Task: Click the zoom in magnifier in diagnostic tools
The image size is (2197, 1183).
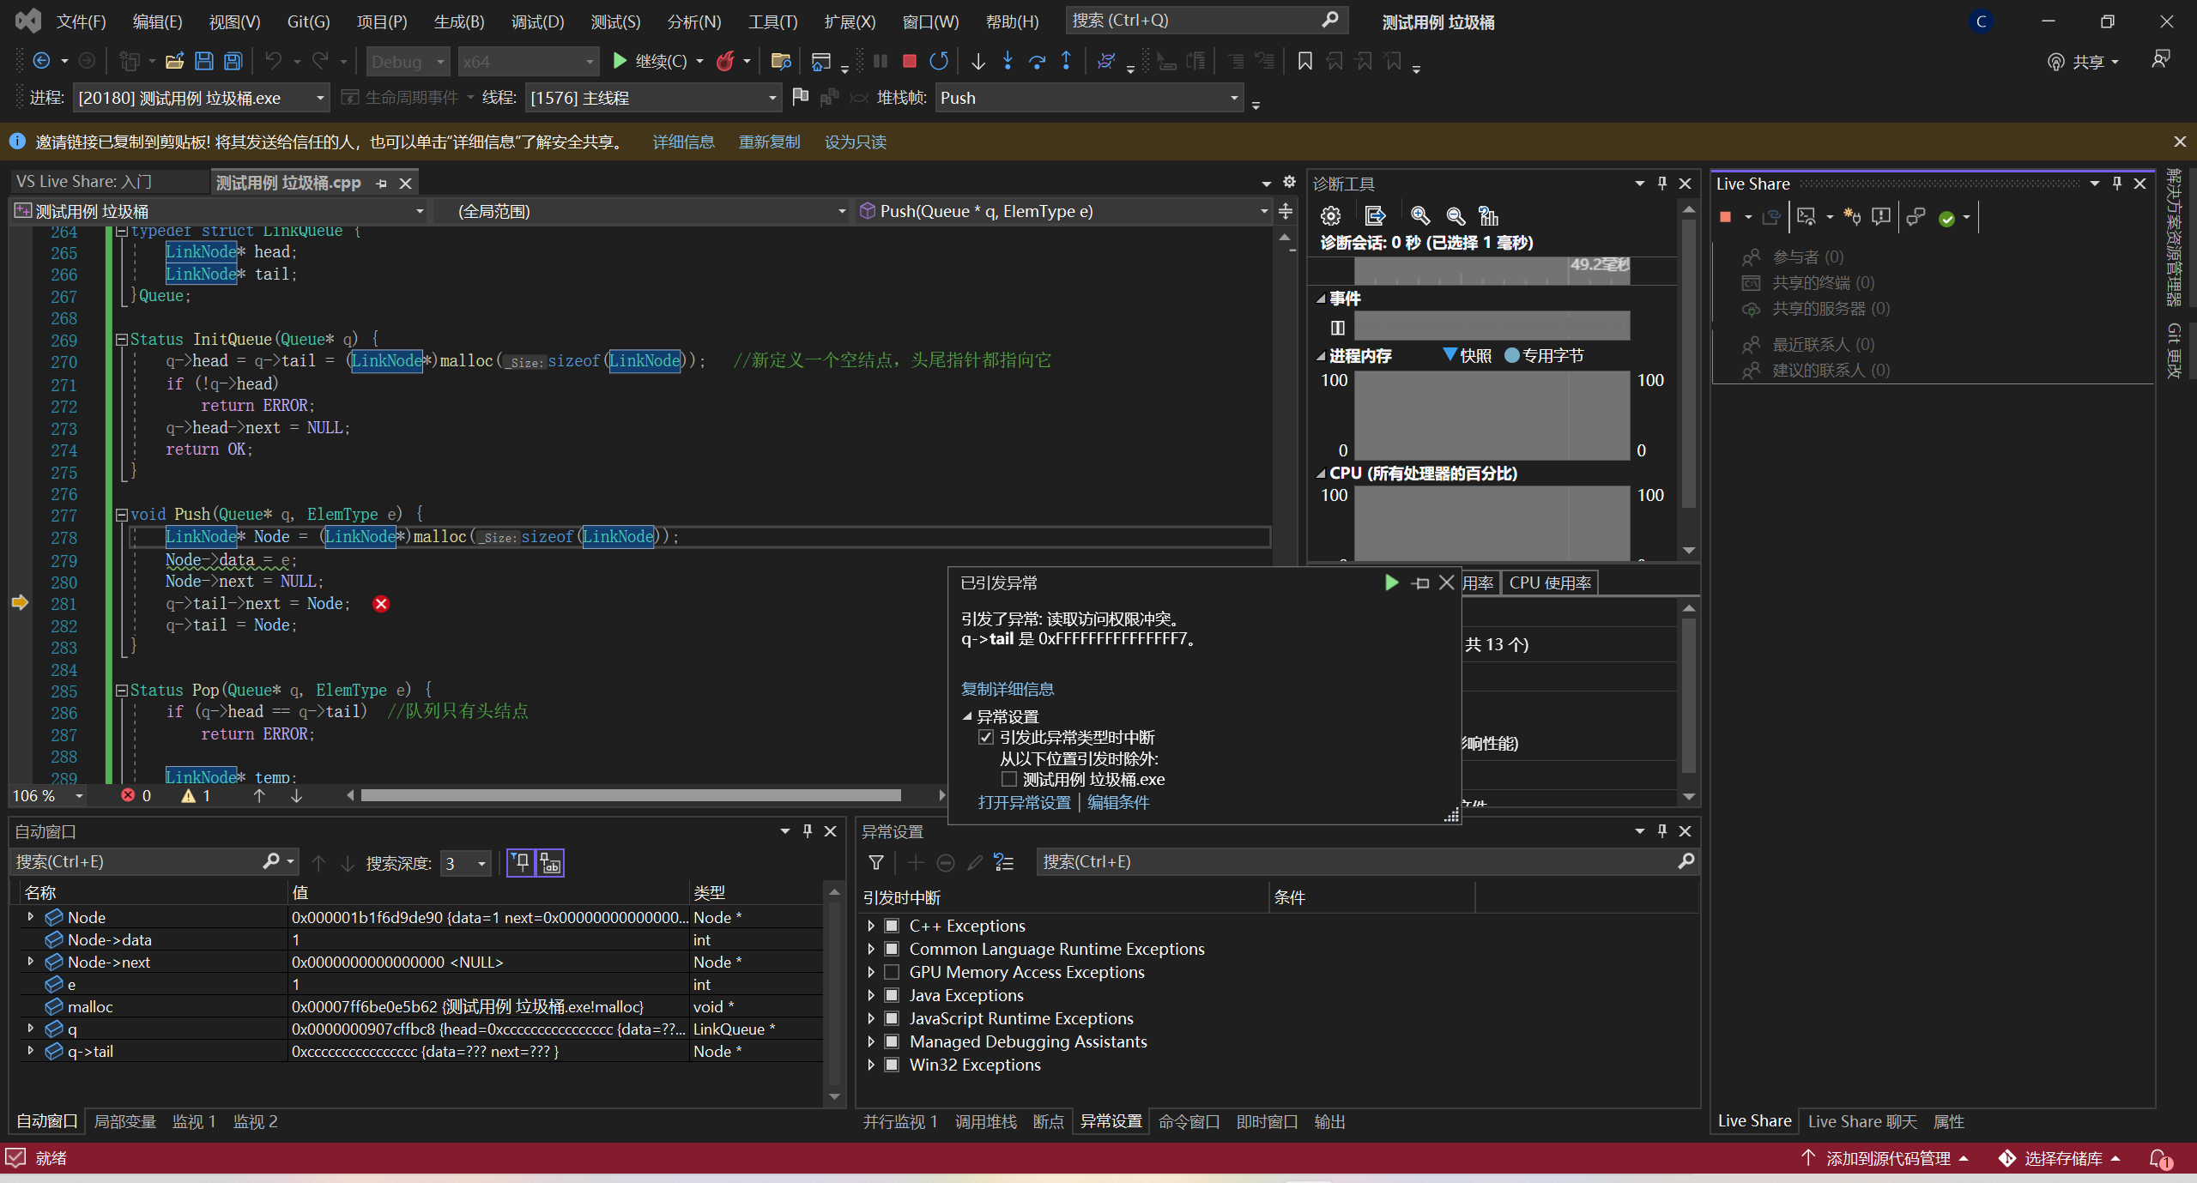Action: click(1419, 215)
